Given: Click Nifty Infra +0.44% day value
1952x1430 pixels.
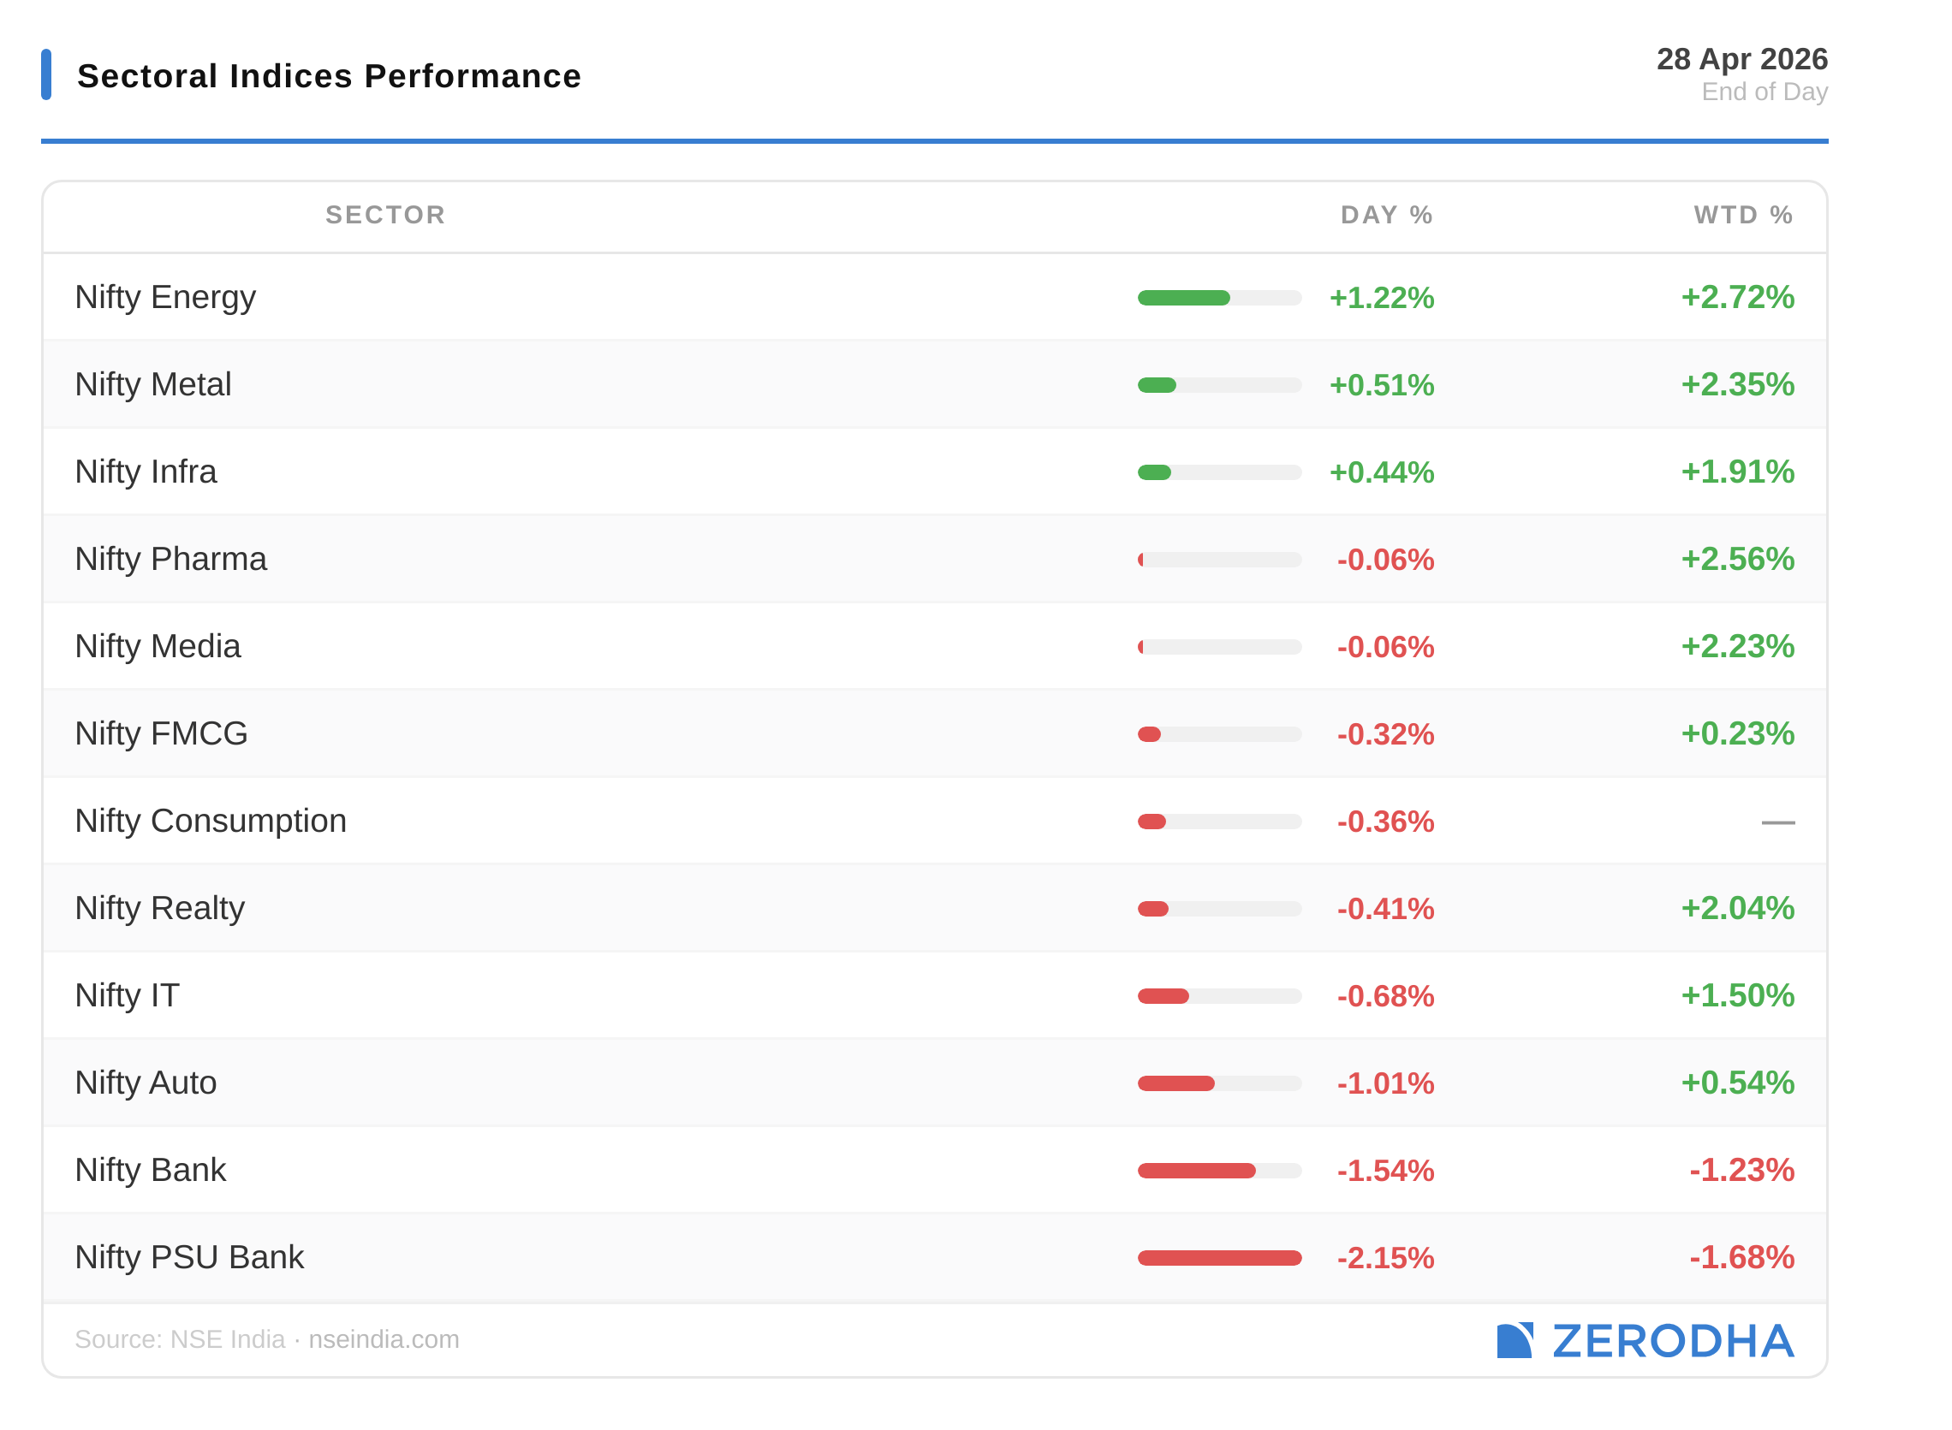Looking at the screenshot, I should pyautogui.click(x=1381, y=472).
